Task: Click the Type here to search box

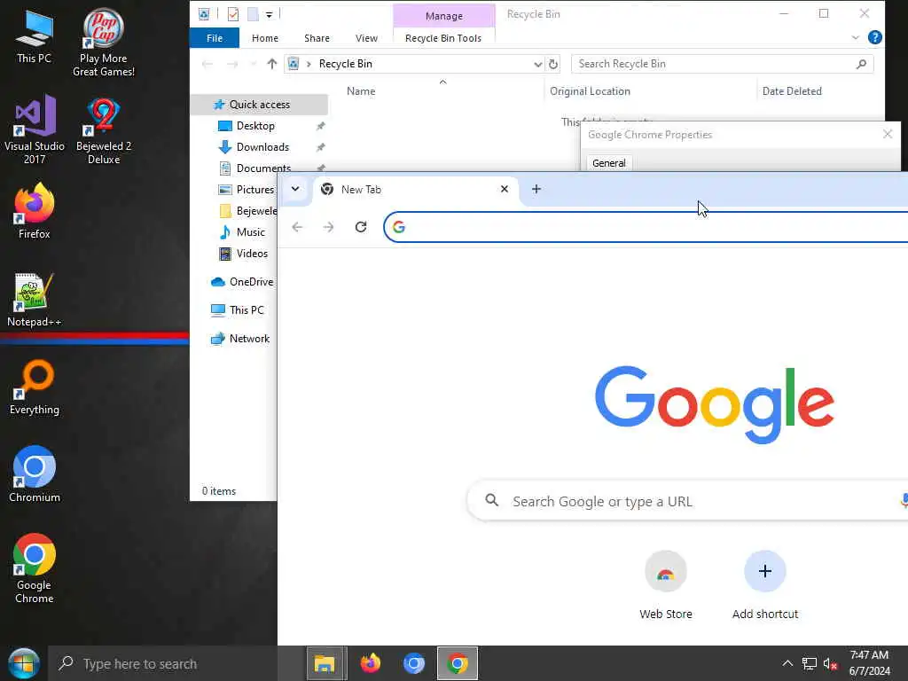Action: click(x=163, y=663)
